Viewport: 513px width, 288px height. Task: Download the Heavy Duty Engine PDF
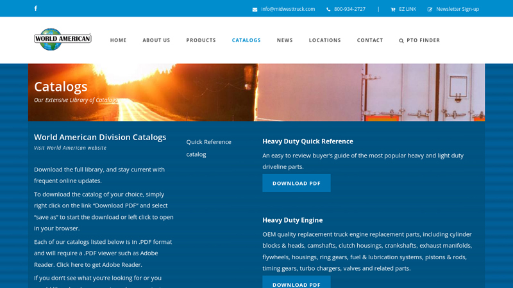(296, 283)
